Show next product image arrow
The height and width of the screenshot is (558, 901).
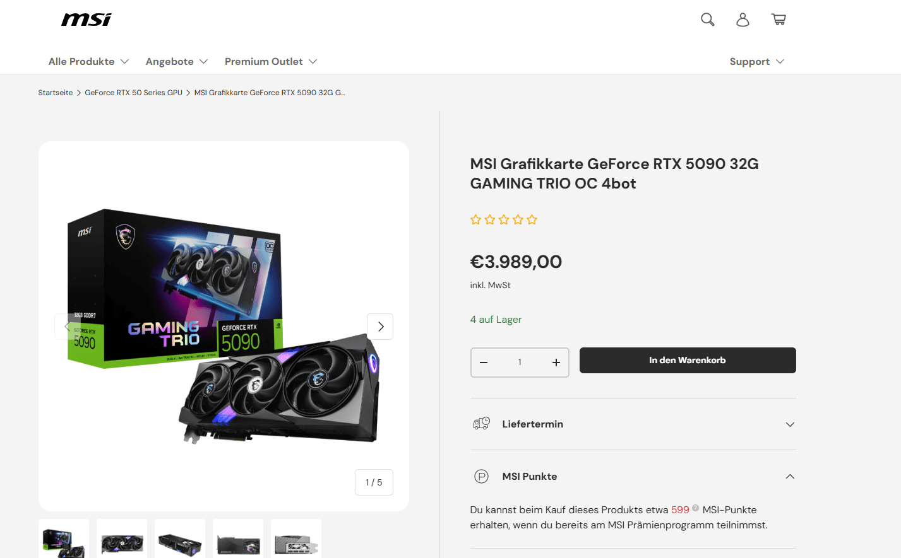(380, 327)
